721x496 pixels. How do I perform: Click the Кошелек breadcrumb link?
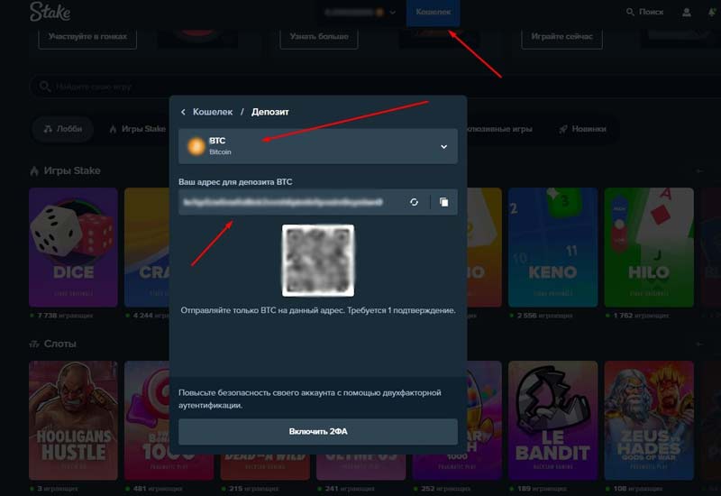point(213,112)
